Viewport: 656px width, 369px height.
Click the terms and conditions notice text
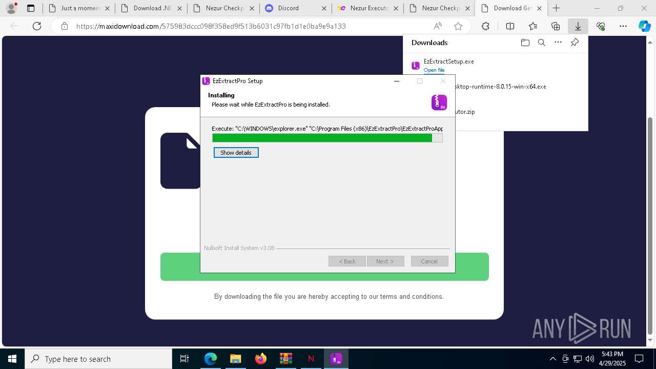pyautogui.click(x=329, y=297)
